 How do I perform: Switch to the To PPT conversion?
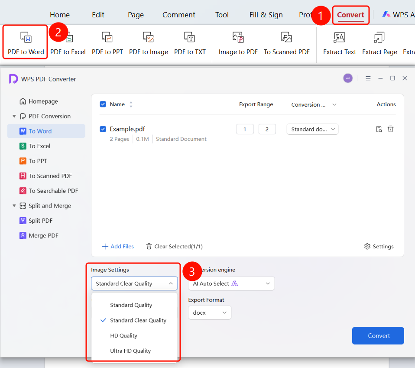(x=33, y=161)
